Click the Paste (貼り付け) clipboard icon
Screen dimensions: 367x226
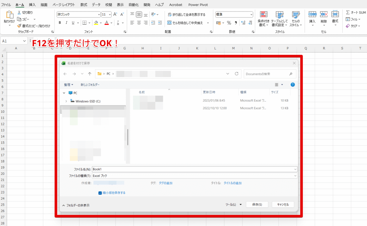9,17
